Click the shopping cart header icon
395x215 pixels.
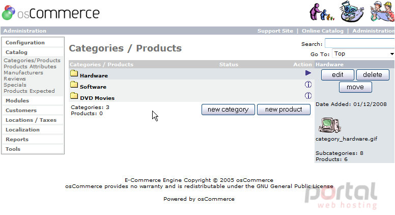point(352,12)
